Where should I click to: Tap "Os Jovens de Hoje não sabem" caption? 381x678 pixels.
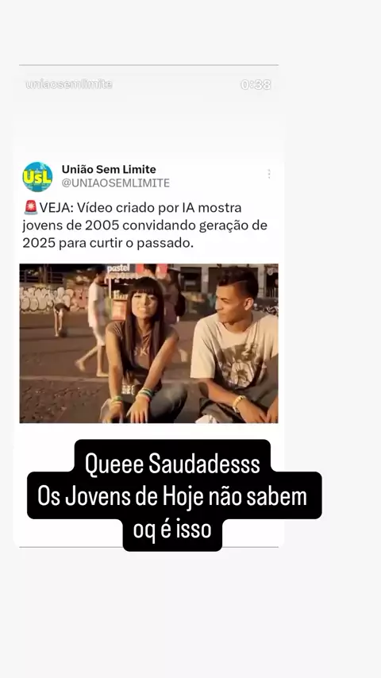(172, 496)
